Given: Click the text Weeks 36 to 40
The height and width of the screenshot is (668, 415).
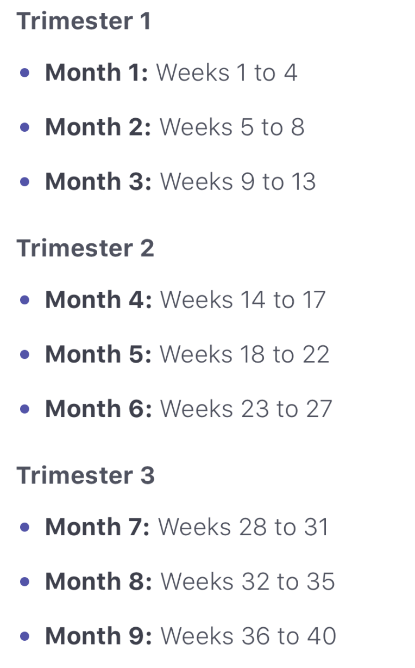Looking at the screenshot, I should pyautogui.click(x=248, y=636).
